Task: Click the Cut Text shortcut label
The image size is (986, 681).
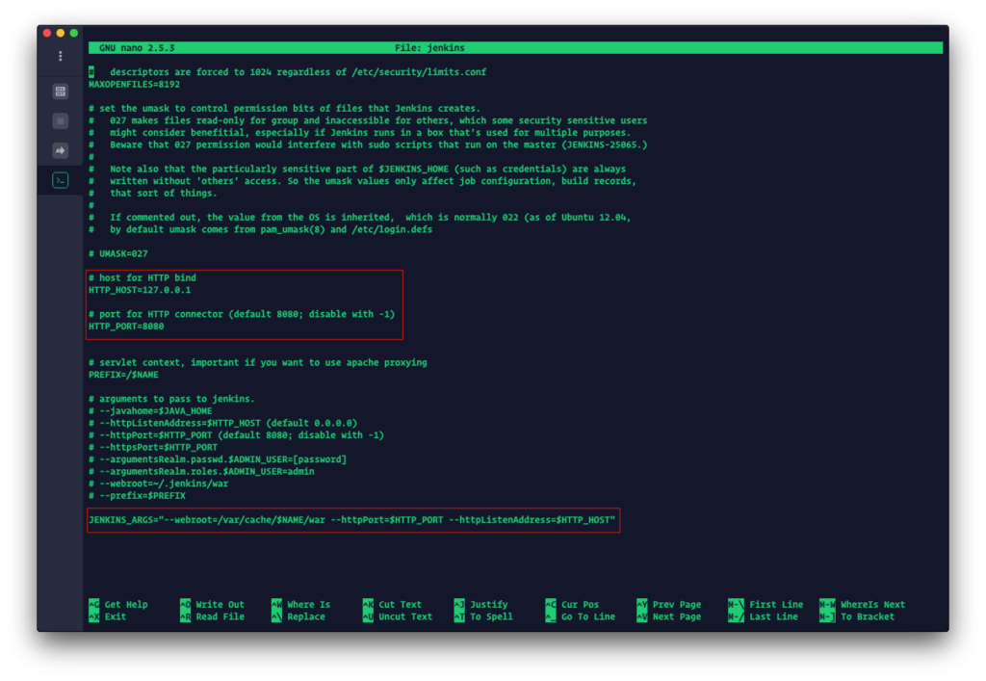Action: tap(400, 605)
